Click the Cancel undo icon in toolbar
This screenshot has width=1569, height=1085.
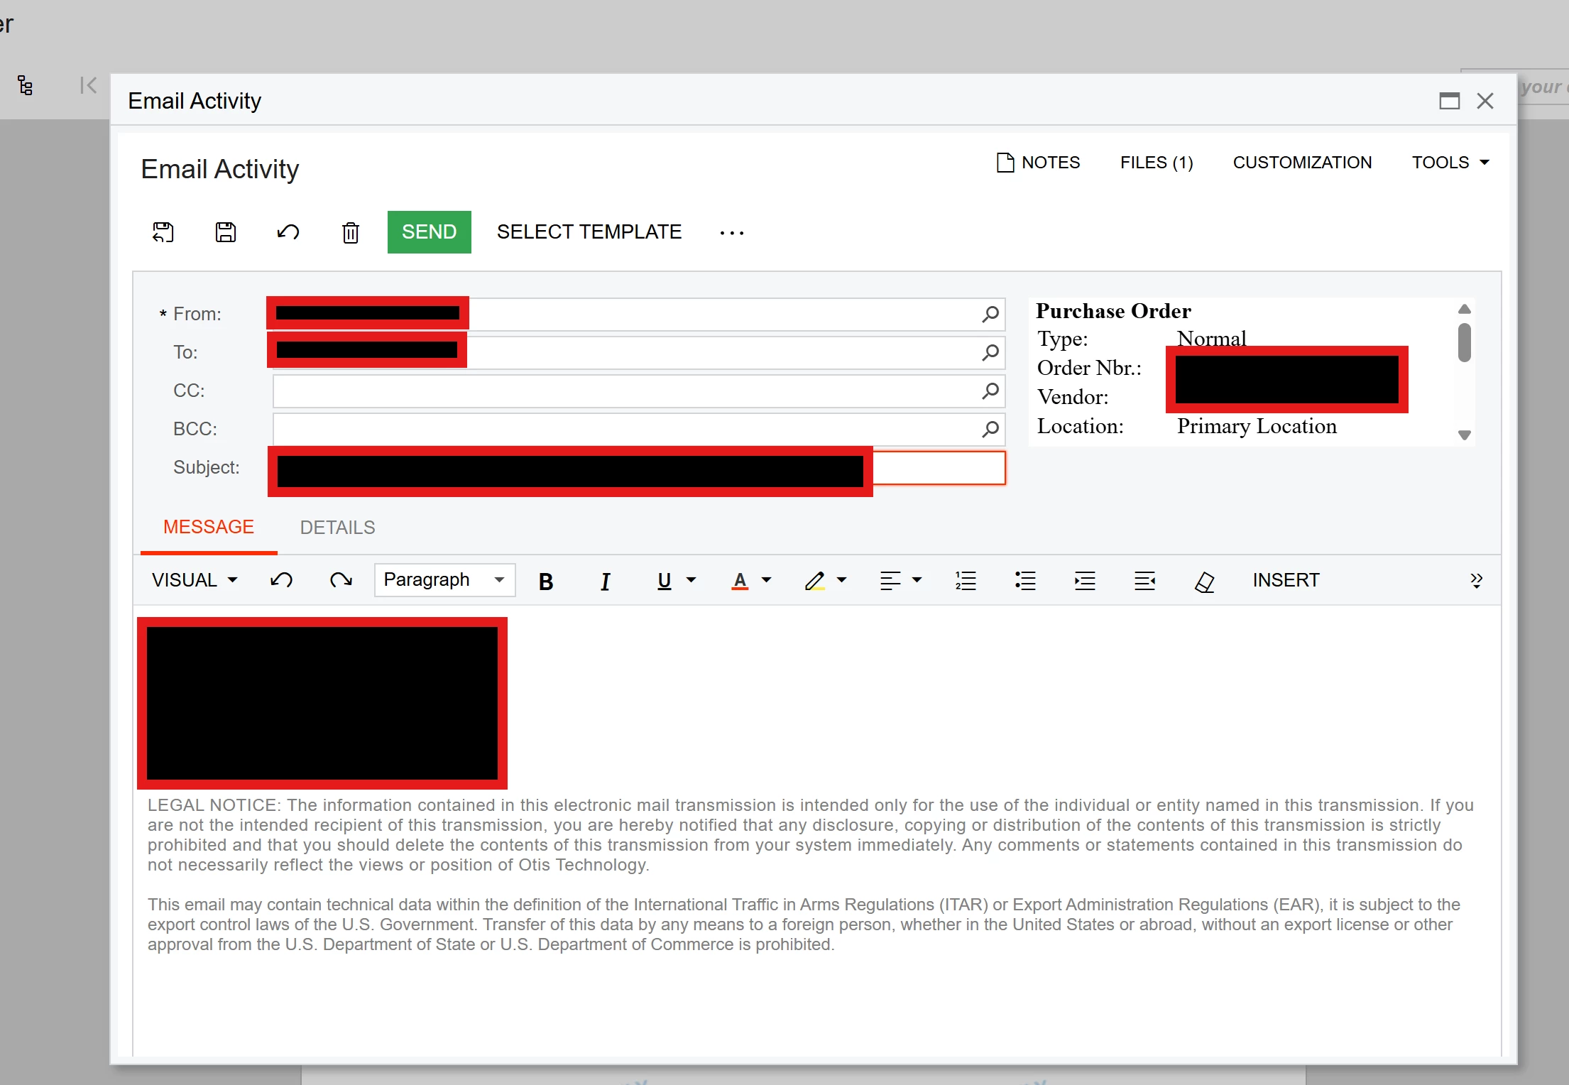[288, 232]
